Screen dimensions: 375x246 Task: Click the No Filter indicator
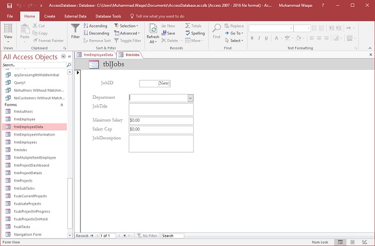pos(147,236)
